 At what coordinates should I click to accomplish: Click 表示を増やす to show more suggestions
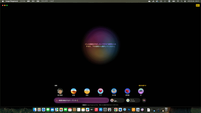click(x=142, y=85)
